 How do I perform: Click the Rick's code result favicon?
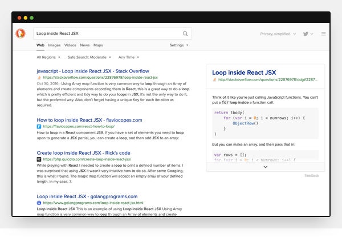(x=39, y=159)
